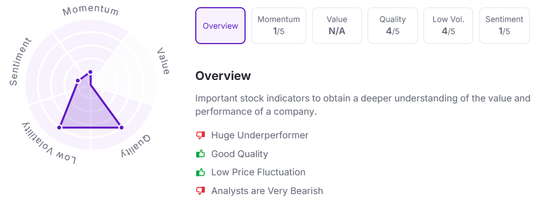The height and width of the screenshot is (199, 536).
Task: Switch to the Value N/A tab
Action: pos(337,25)
